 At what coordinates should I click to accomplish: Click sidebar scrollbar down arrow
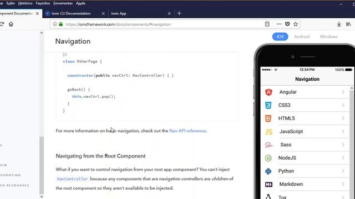click(42, 197)
